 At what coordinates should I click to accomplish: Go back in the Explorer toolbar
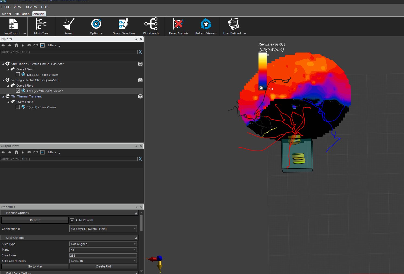pos(3,45)
